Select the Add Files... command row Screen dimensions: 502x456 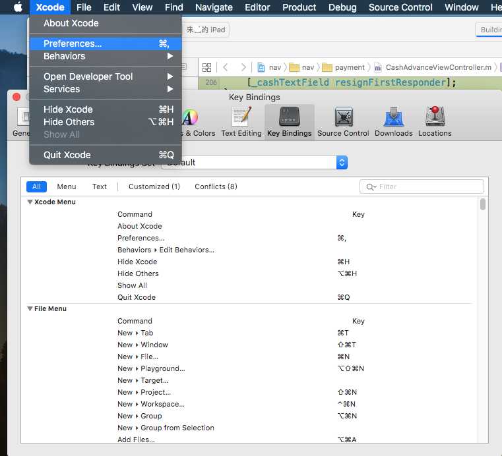(x=249, y=440)
